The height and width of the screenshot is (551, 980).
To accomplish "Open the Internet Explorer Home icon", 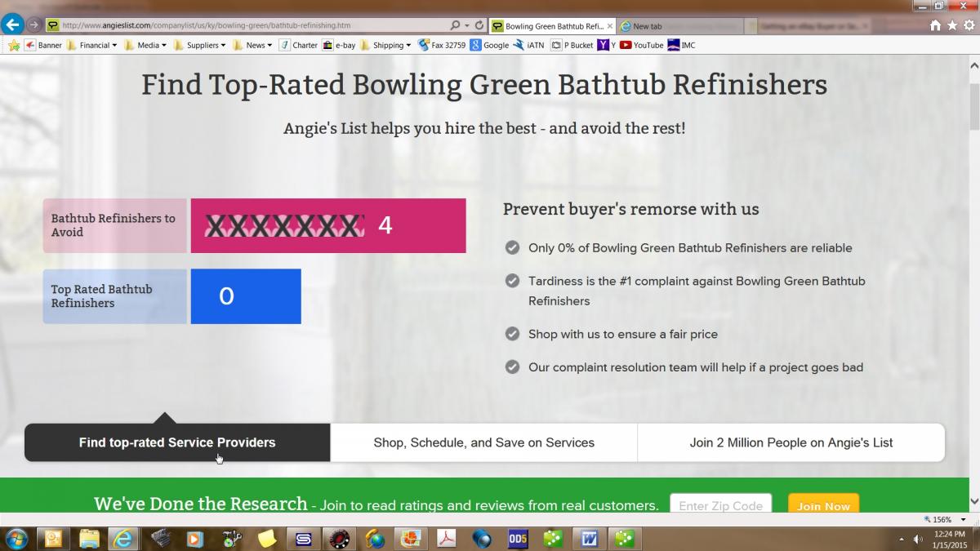I will pyautogui.click(x=935, y=25).
